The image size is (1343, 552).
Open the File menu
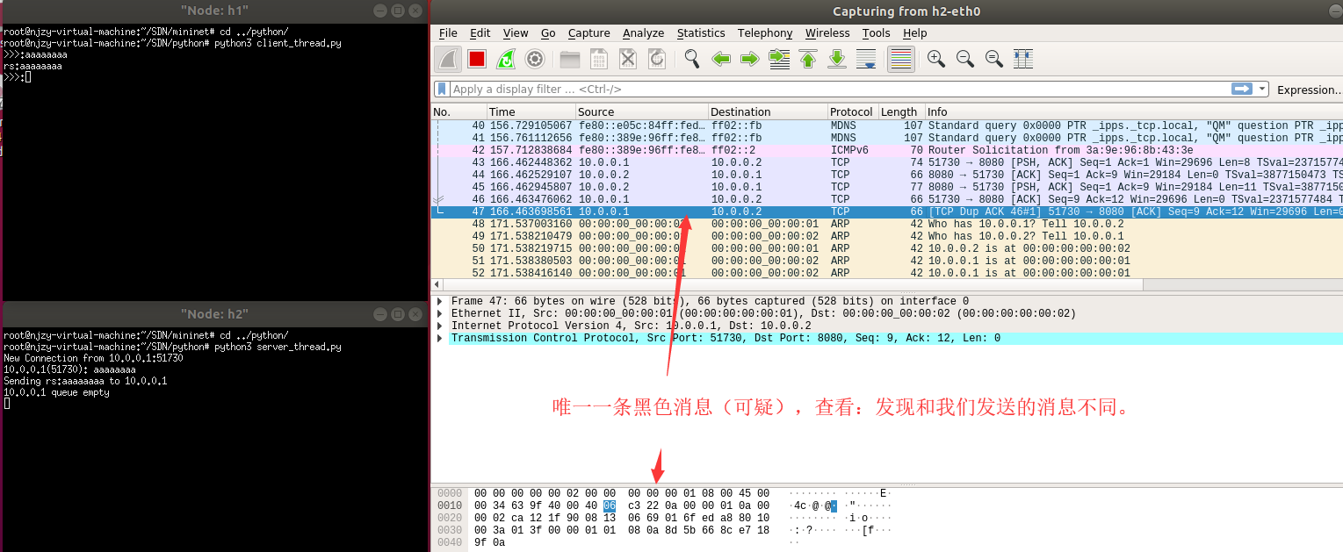point(448,33)
